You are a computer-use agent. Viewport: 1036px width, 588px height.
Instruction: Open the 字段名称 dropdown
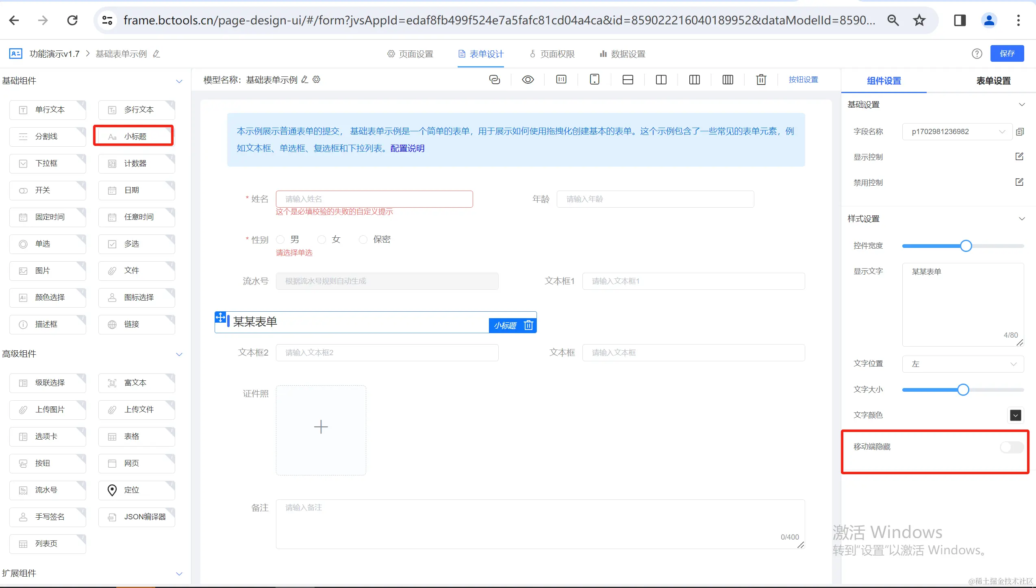(957, 132)
